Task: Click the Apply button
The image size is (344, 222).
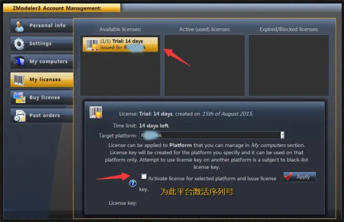Action: 300,177
